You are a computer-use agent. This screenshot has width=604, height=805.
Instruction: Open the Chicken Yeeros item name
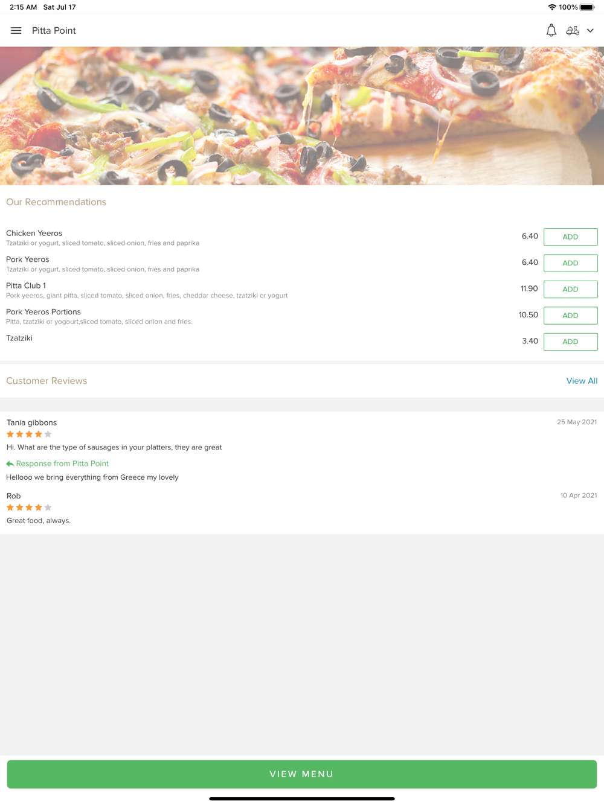[34, 234]
